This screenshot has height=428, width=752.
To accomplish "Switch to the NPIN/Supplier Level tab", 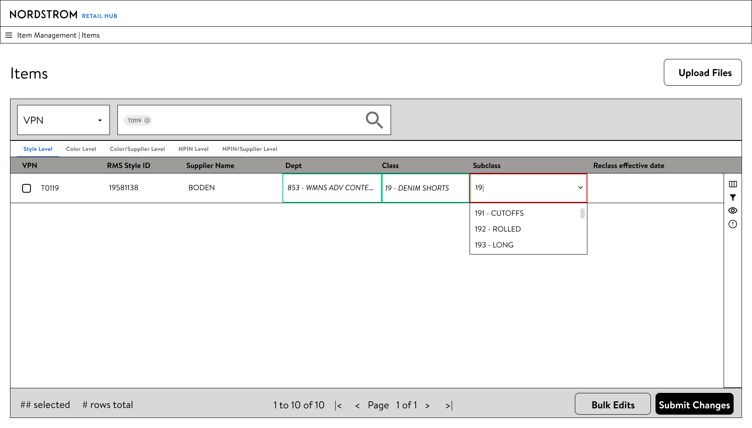I will coord(250,149).
